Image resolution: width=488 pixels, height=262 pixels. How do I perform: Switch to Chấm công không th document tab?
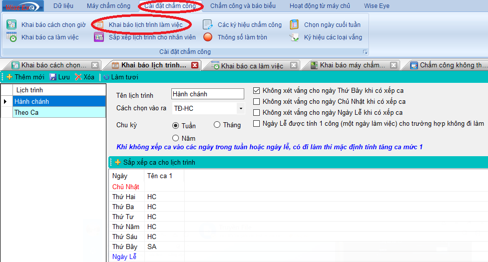tap(453, 65)
